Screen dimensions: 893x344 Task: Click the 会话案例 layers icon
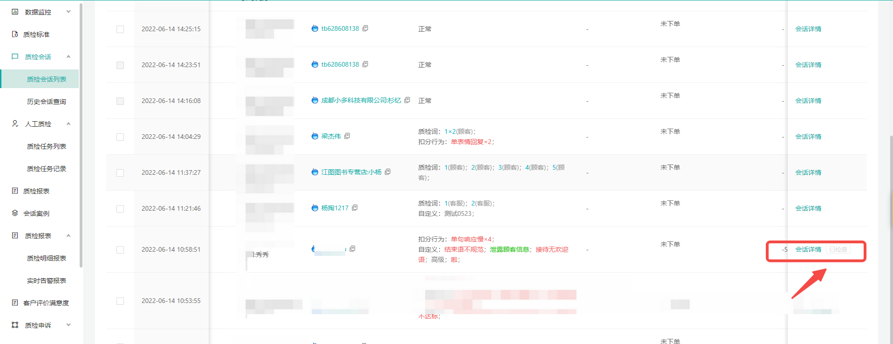pyautogui.click(x=15, y=213)
